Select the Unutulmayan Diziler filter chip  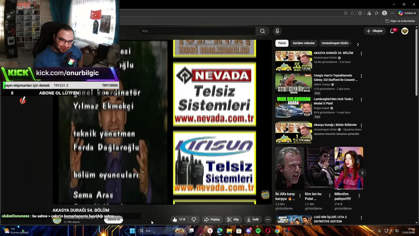click(x=336, y=43)
